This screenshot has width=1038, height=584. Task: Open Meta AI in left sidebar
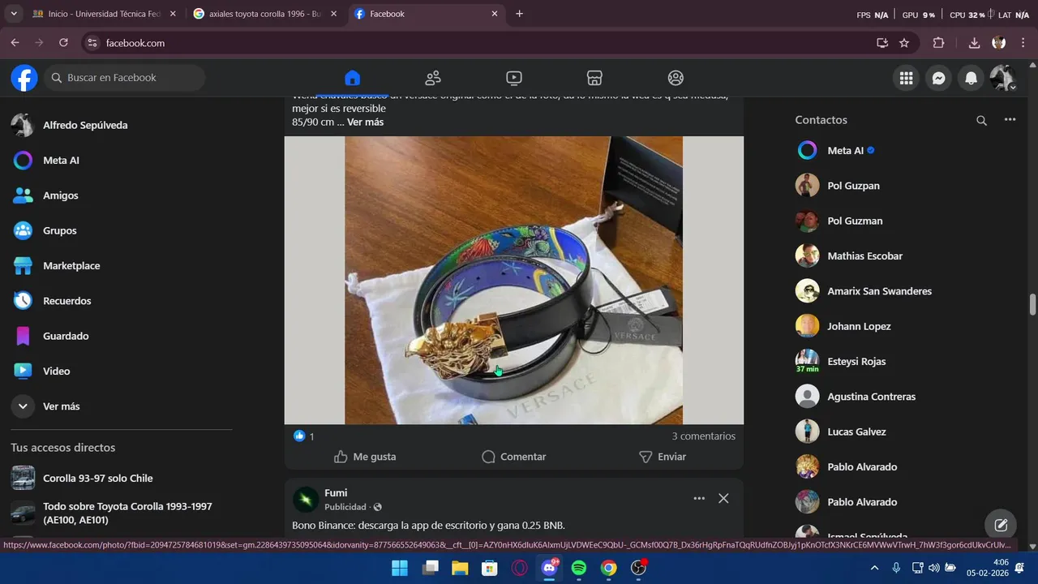pyautogui.click(x=120, y=161)
